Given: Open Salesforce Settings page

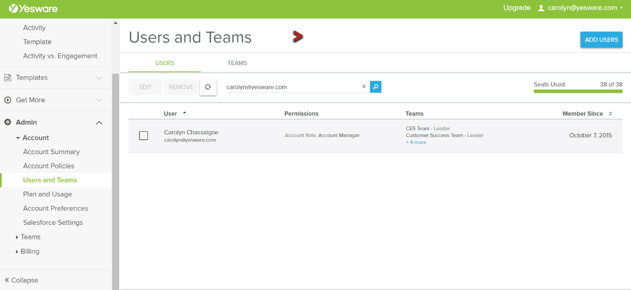Looking at the screenshot, I should (53, 223).
